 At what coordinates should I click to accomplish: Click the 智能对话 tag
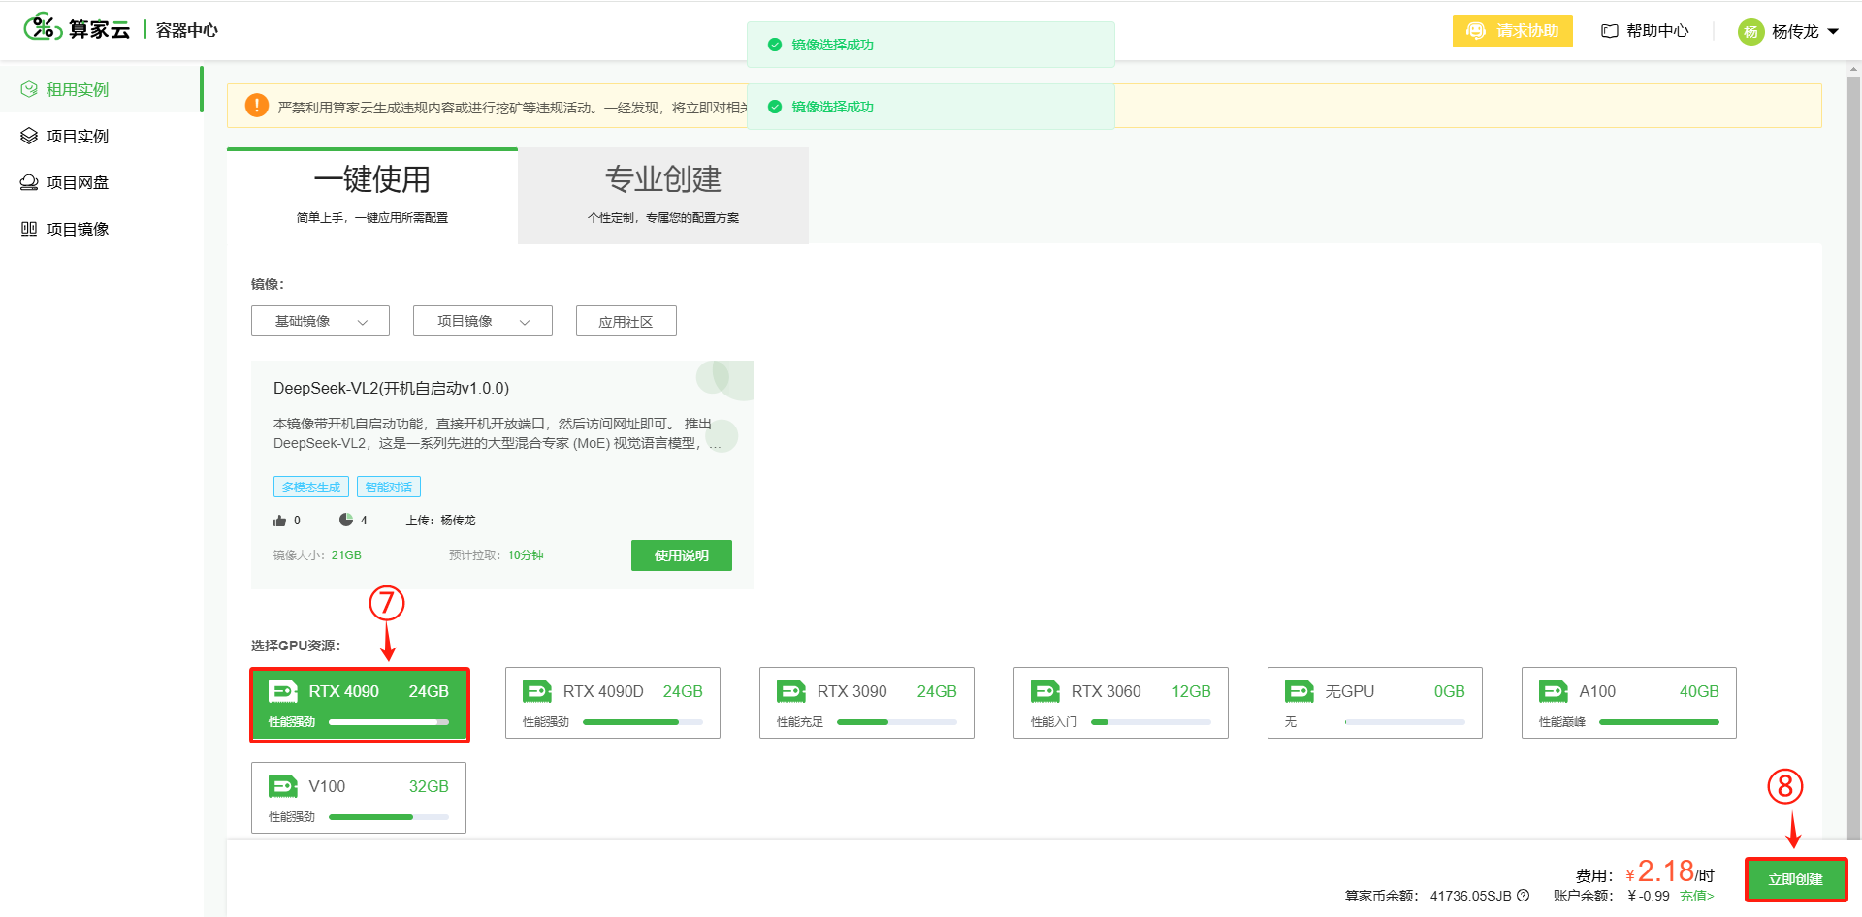389,487
